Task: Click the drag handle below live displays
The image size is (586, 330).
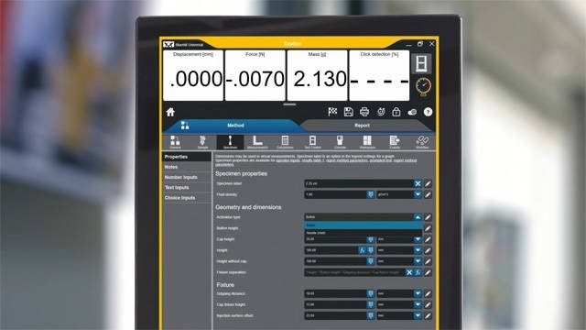Action: [289, 104]
